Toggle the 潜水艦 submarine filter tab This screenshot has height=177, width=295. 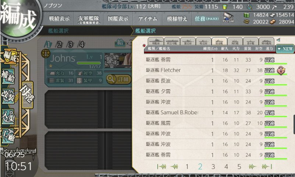click(250, 41)
